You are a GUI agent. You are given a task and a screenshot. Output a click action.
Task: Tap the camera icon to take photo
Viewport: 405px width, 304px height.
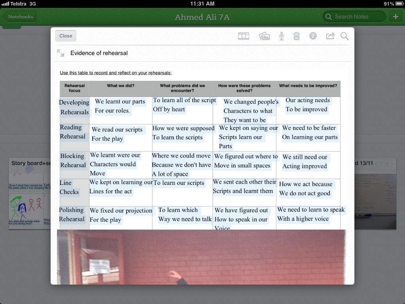point(244,36)
